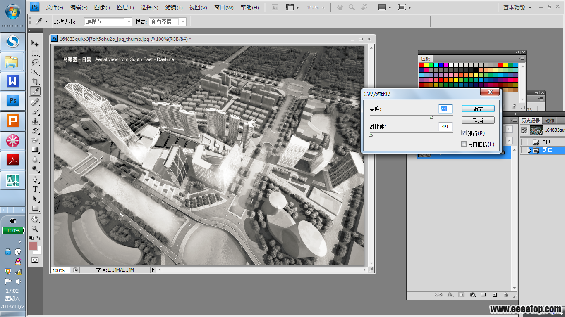Screen dimensions: 565x317
Task: Select the Dodge tool
Action: 35,168
